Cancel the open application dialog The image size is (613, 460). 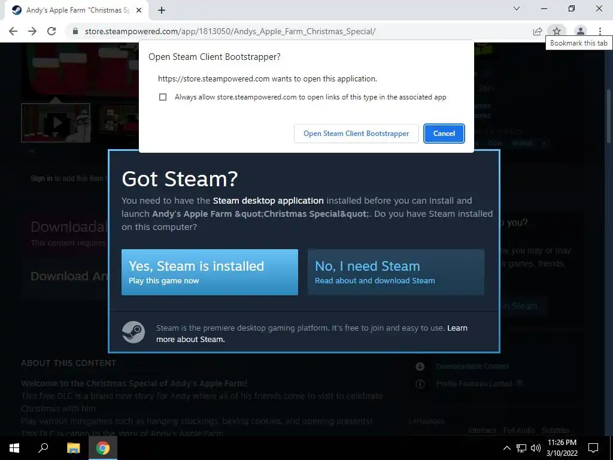(444, 134)
